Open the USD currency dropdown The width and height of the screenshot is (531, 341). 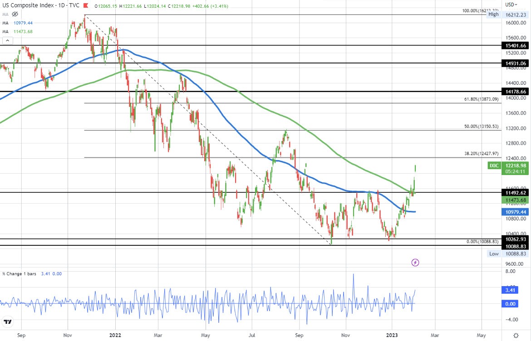tap(511, 5)
